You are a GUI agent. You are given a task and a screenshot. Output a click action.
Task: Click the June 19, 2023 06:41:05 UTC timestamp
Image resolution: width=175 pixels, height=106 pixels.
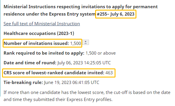coord(72,83)
